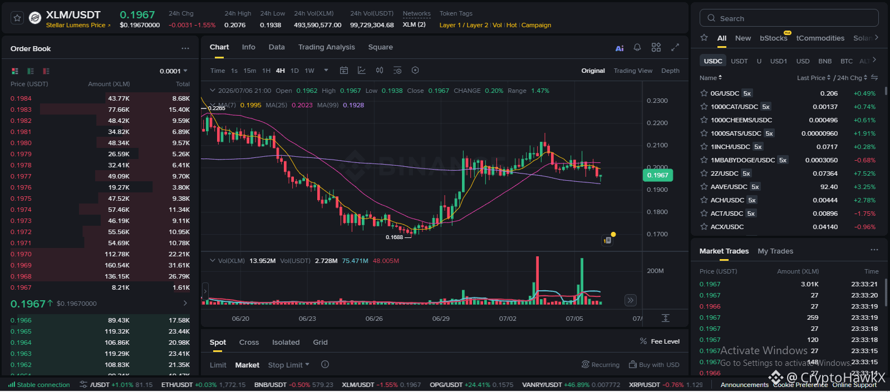
Task: Sort the market list by 24h Chg
Action: [852, 78]
